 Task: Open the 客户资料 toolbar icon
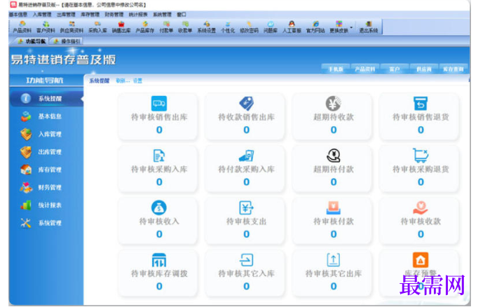[46, 27]
